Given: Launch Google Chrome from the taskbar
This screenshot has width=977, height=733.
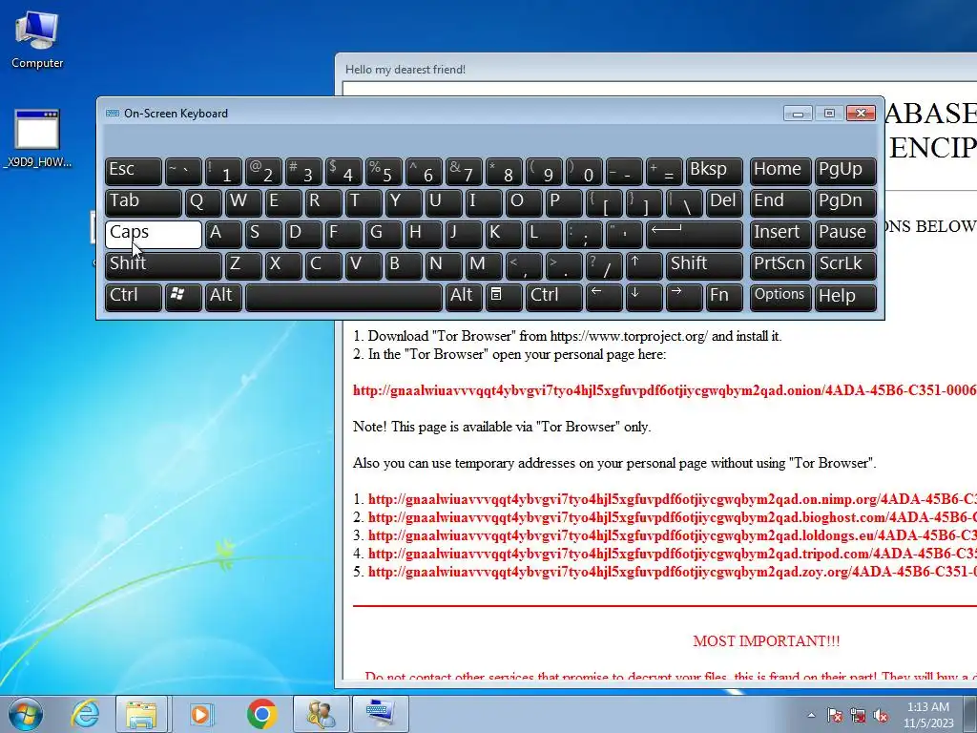Looking at the screenshot, I should [x=261, y=714].
